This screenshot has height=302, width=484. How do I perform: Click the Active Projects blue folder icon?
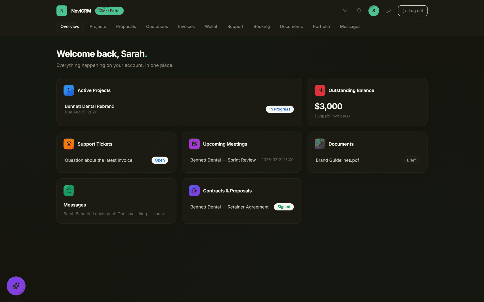69,90
